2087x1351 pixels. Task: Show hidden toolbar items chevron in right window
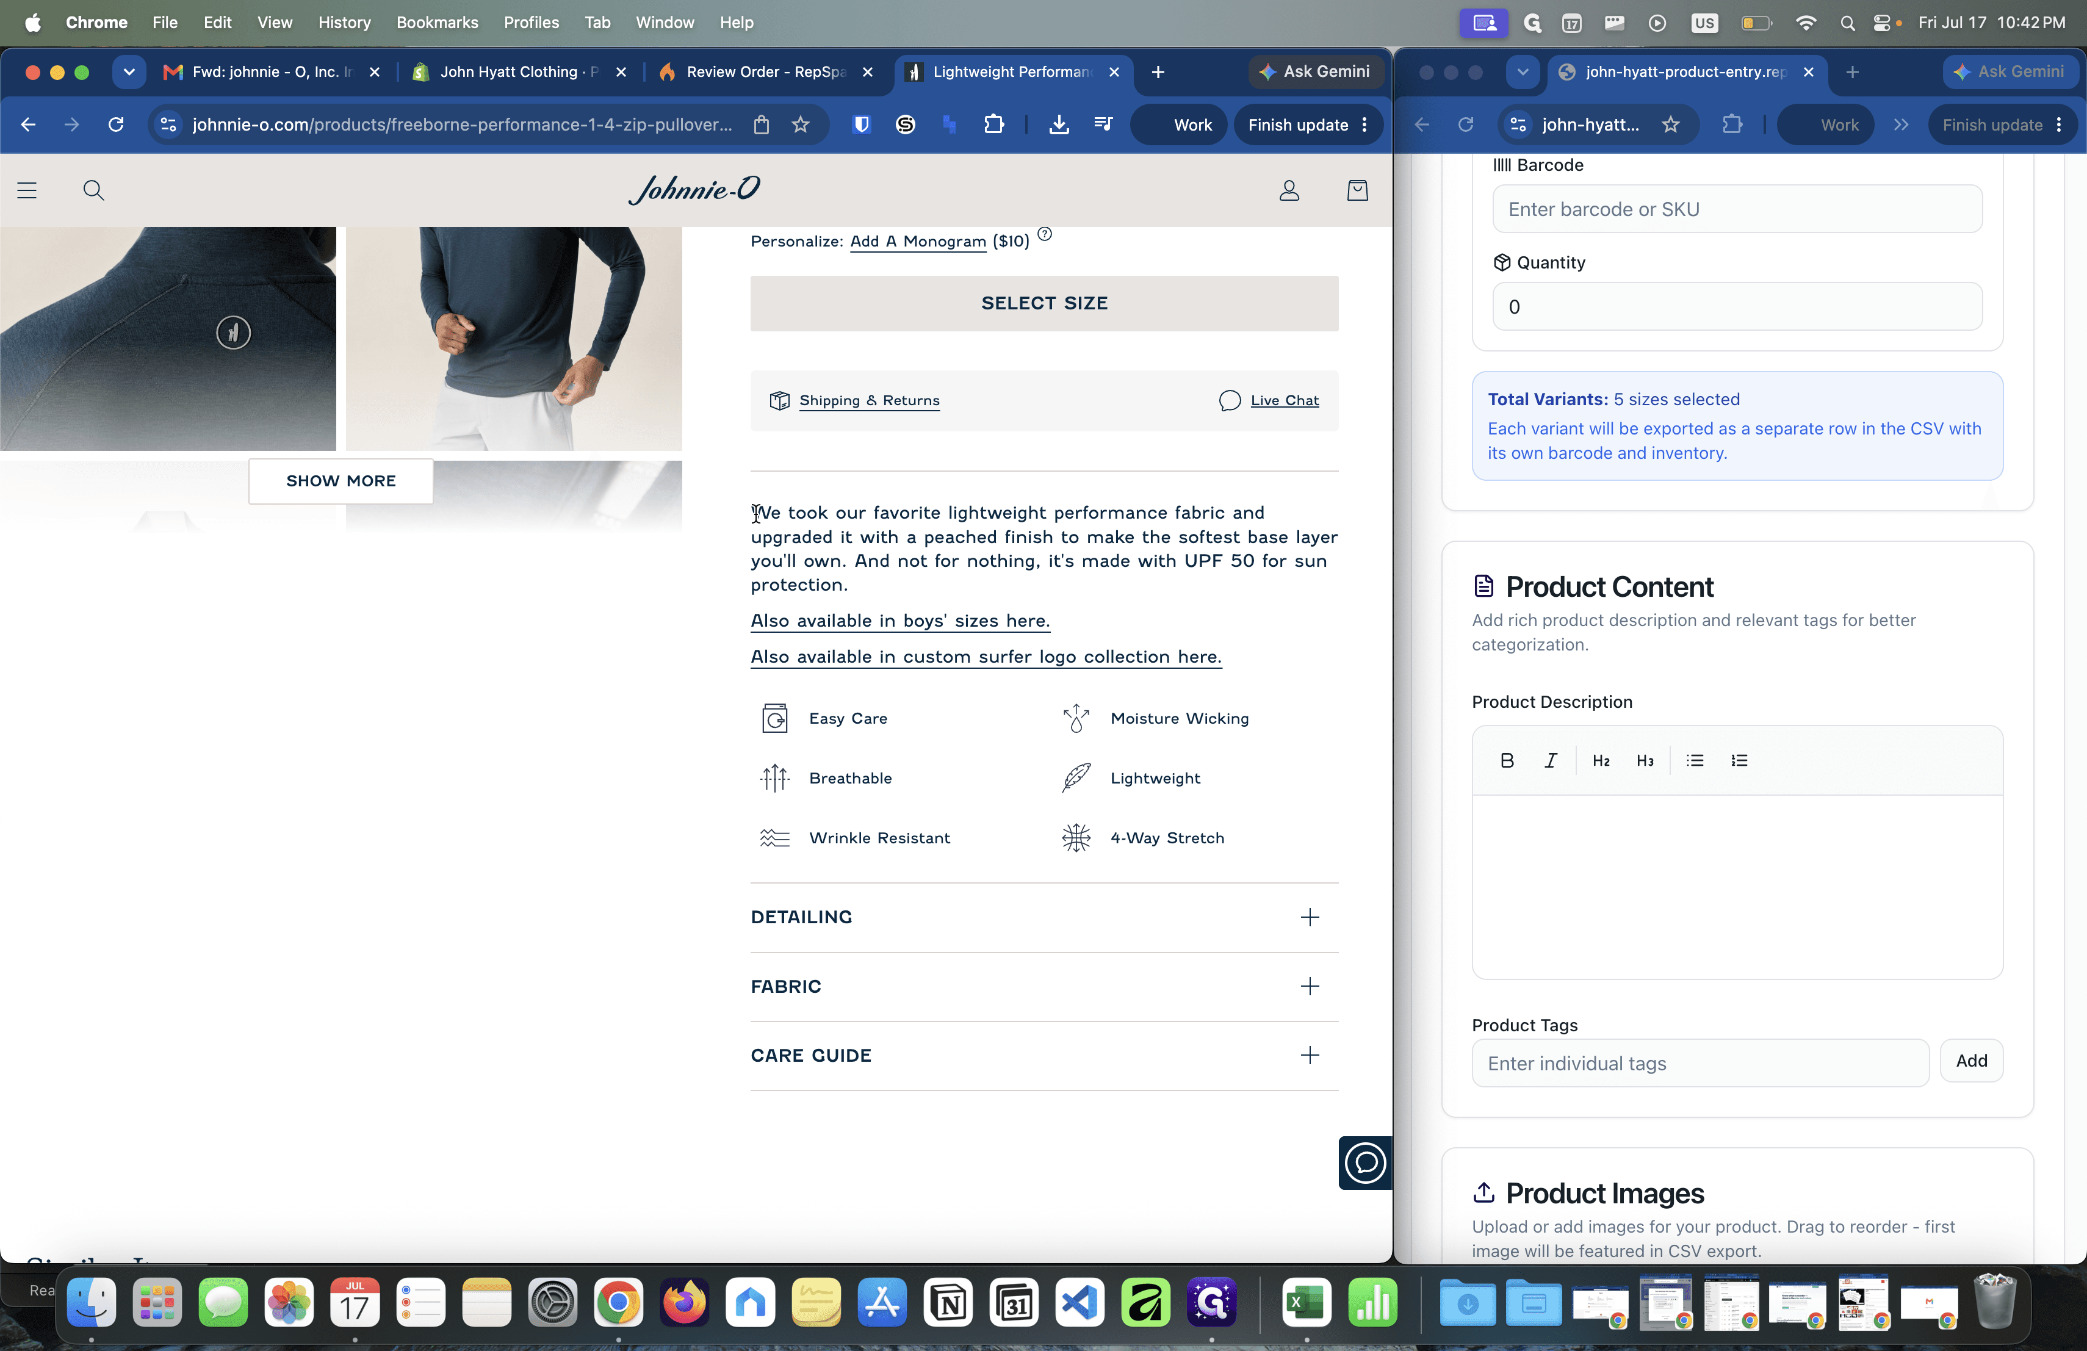[x=1900, y=124]
